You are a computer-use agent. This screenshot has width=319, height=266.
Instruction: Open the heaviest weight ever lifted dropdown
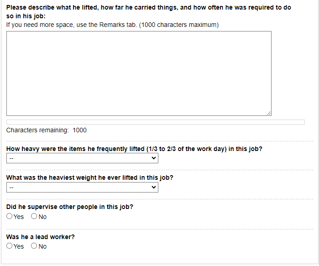pyautogui.click(x=82, y=188)
